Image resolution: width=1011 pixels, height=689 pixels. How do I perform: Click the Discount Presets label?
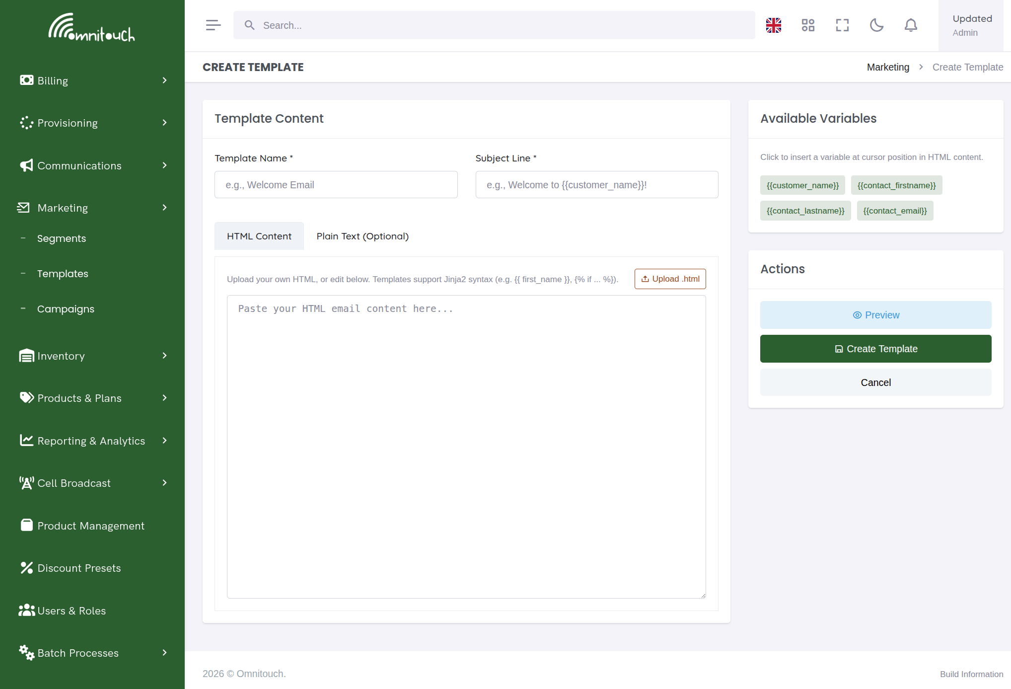click(x=79, y=568)
